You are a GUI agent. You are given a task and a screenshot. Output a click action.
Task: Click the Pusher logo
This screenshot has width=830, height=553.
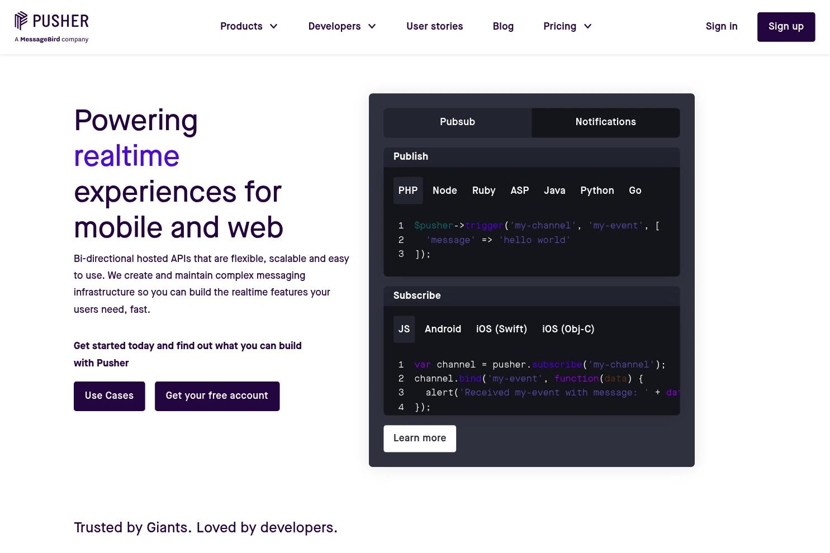(51, 21)
